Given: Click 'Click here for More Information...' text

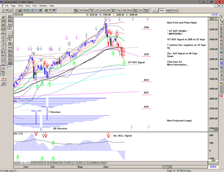Looking at the screenshot, I should pos(178,63).
